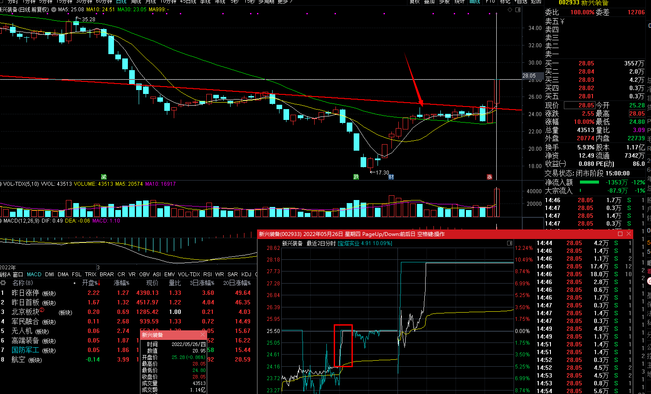Sort the list by the 开盘% column
Image resolution: width=651 pixels, height=394 pixels.
(91, 283)
